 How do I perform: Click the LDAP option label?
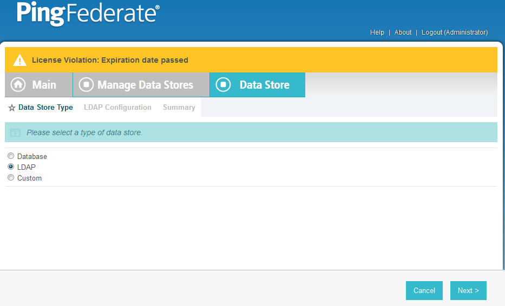click(27, 167)
